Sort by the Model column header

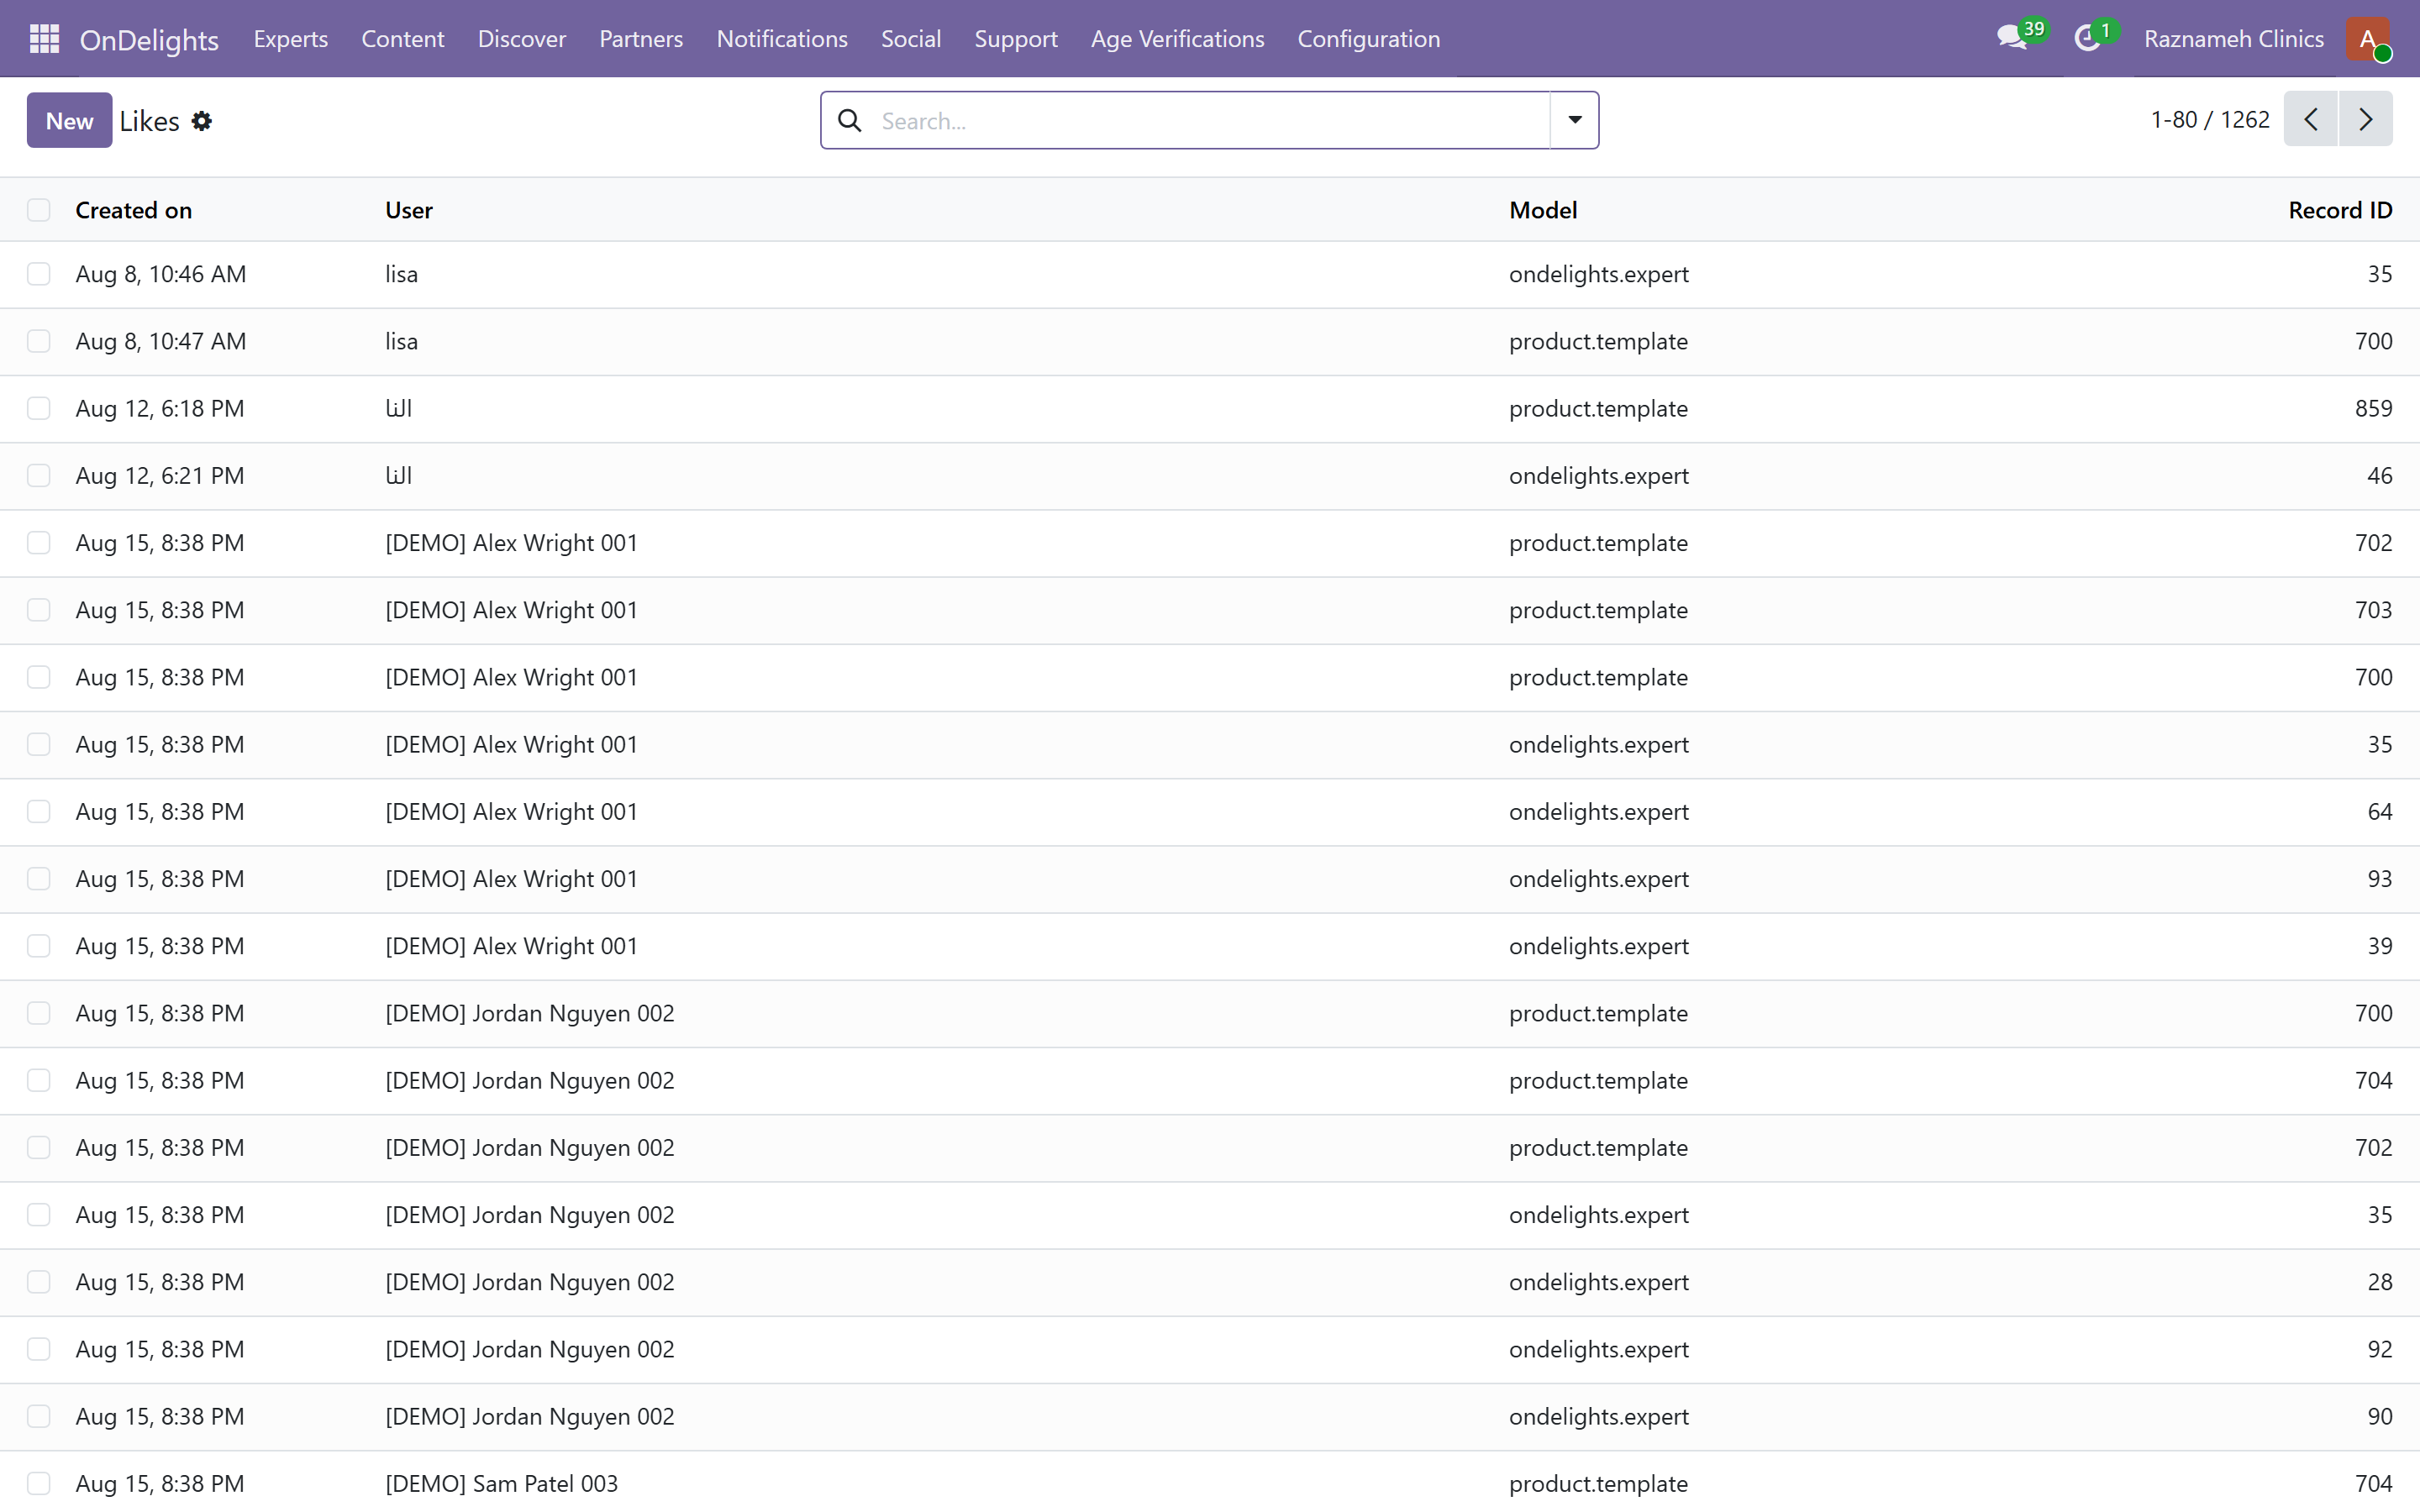[x=1543, y=210]
